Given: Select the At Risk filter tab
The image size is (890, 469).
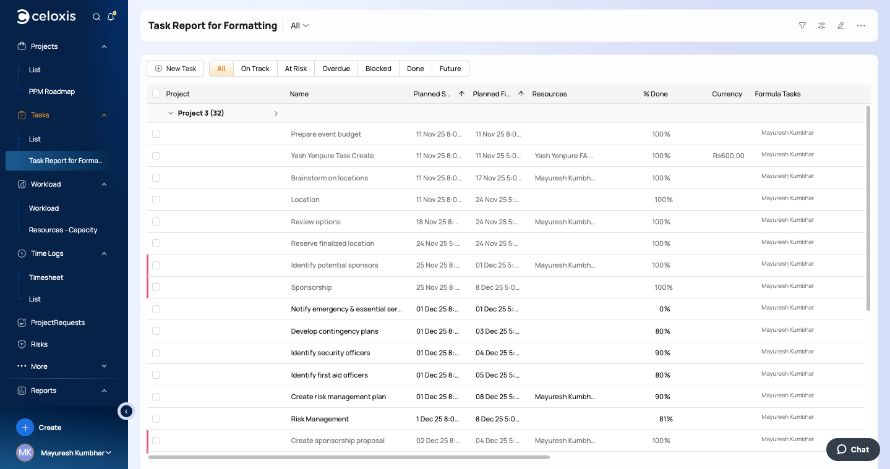Looking at the screenshot, I should coord(296,69).
